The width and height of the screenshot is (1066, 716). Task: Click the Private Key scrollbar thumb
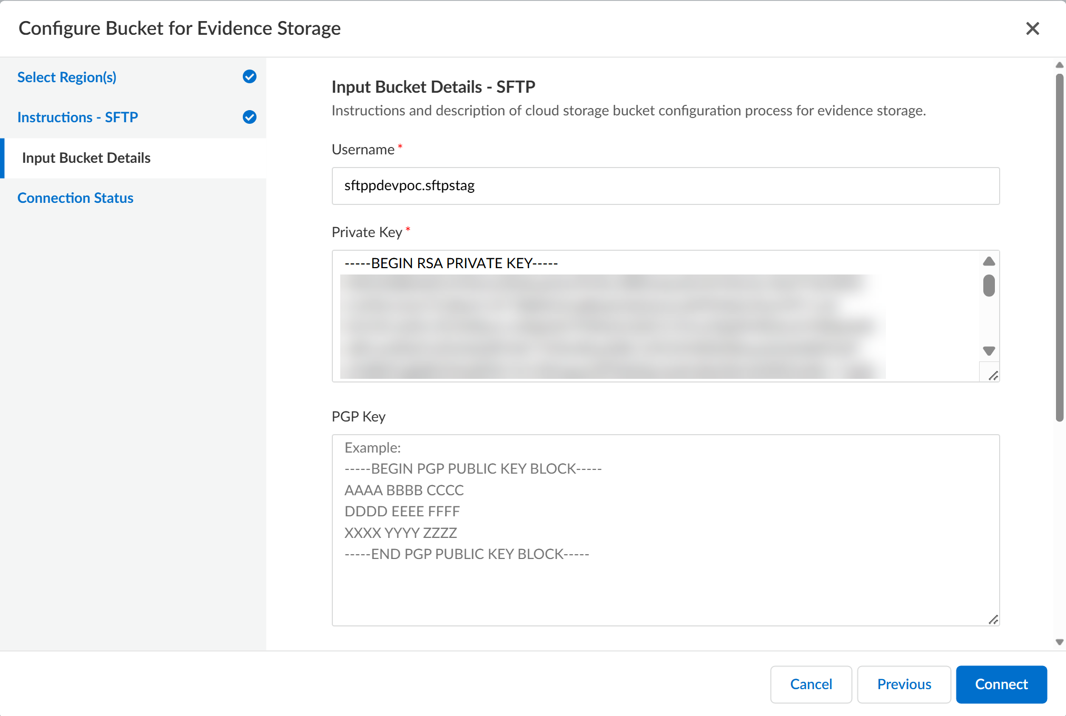point(989,286)
